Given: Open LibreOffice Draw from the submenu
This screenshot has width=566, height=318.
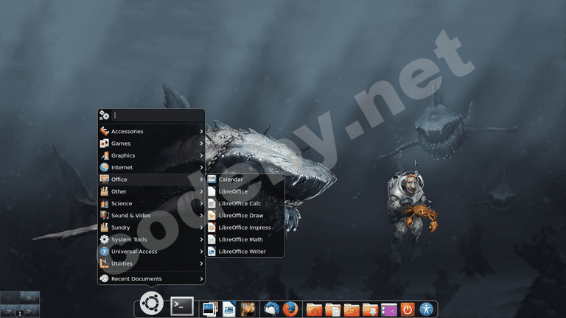Looking at the screenshot, I should coord(241,216).
